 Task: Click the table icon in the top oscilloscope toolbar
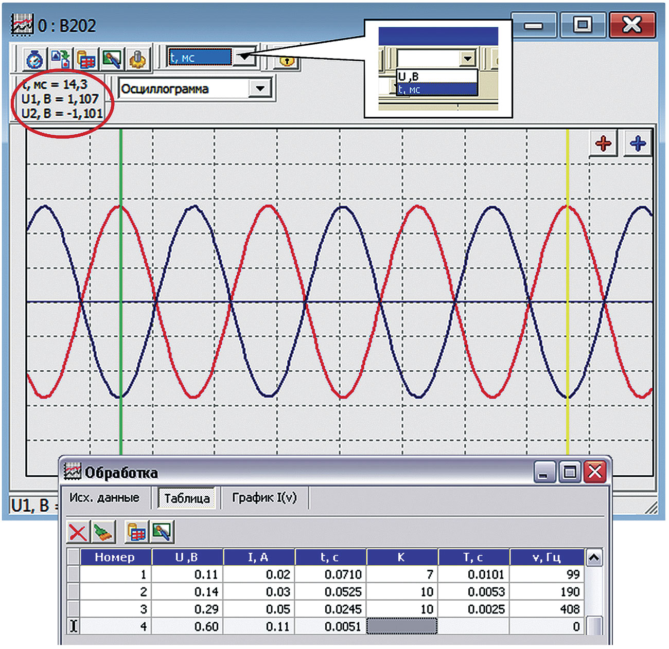point(86,60)
